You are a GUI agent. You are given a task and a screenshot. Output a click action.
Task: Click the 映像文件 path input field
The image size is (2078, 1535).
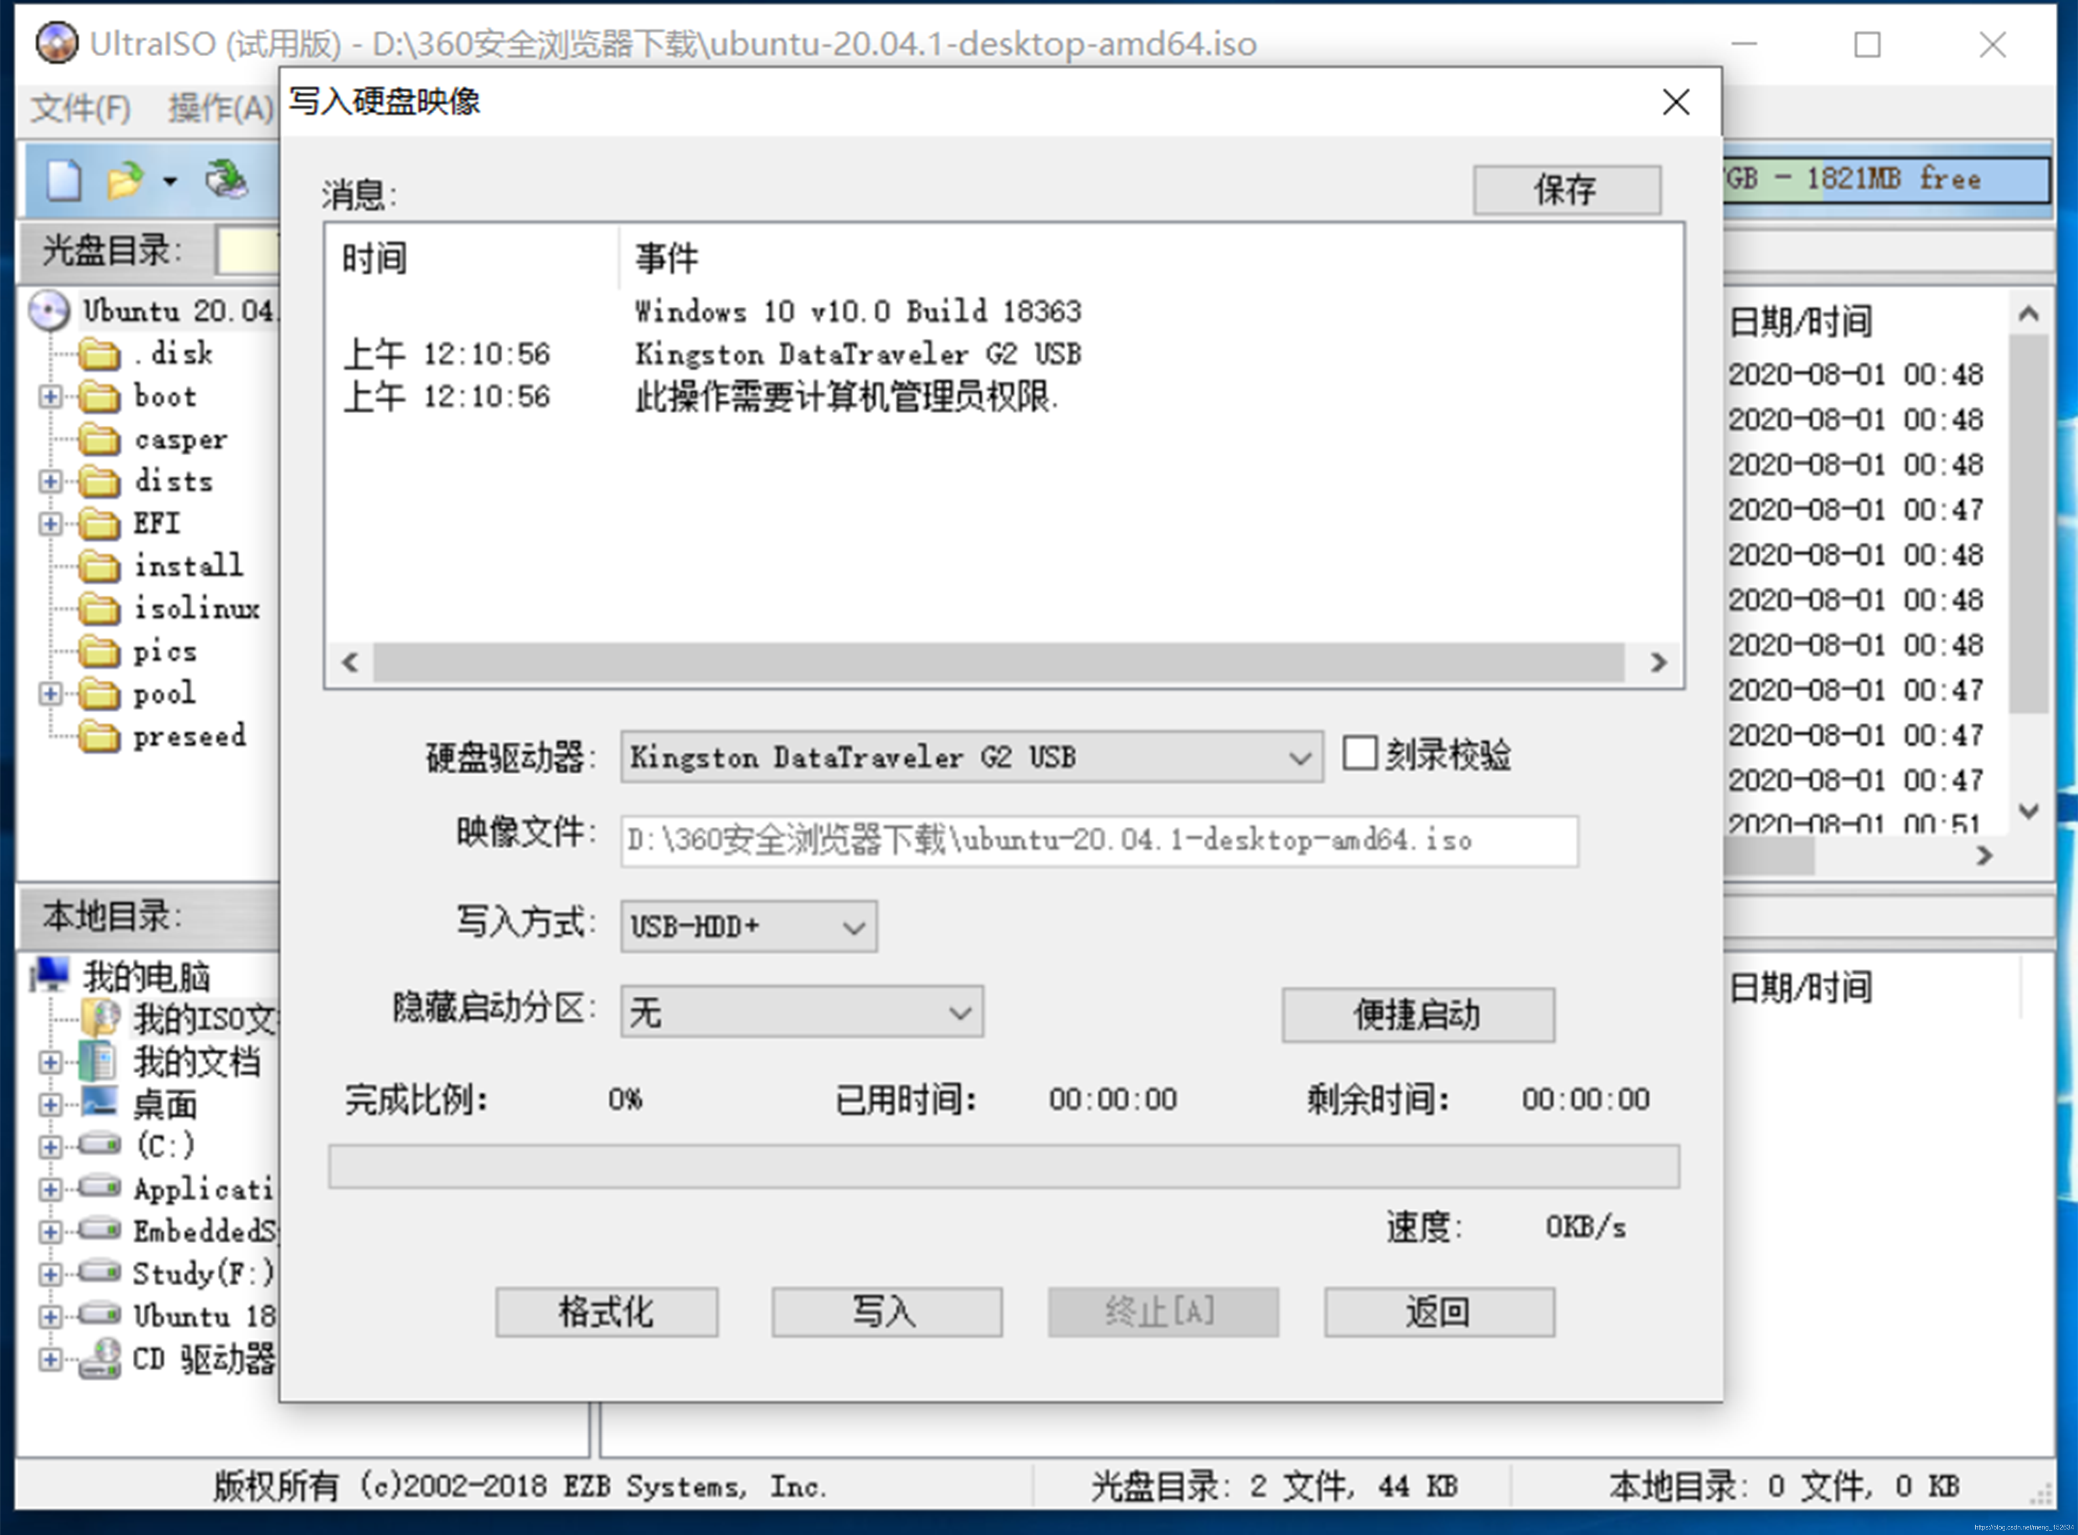tap(1099, 841)
